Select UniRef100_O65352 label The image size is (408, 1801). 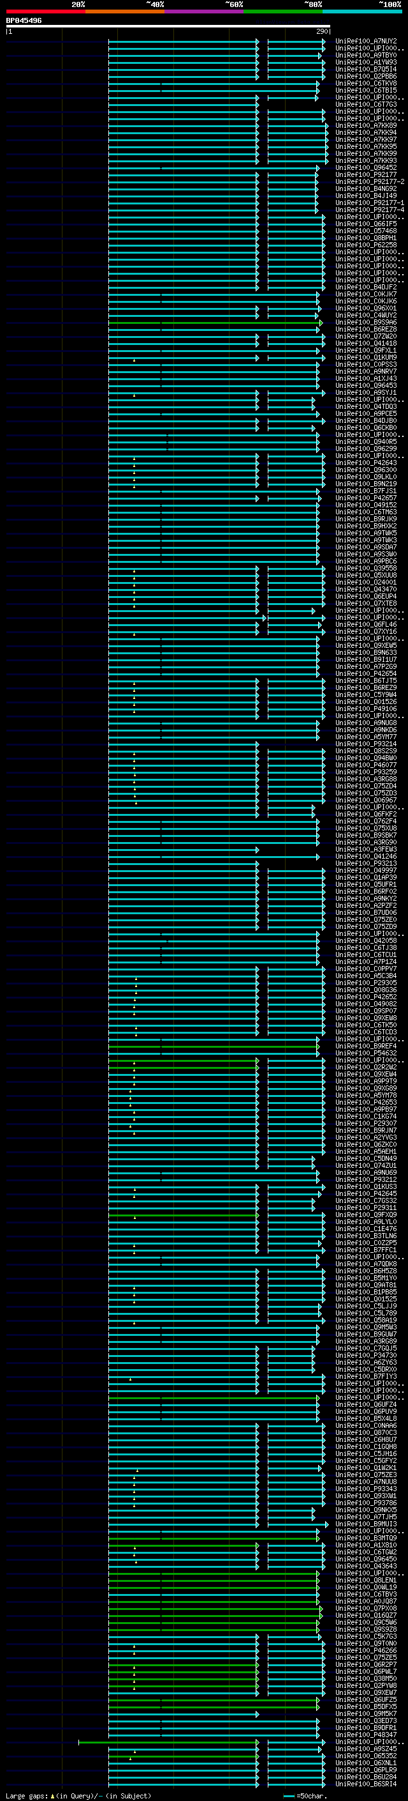366,1756
